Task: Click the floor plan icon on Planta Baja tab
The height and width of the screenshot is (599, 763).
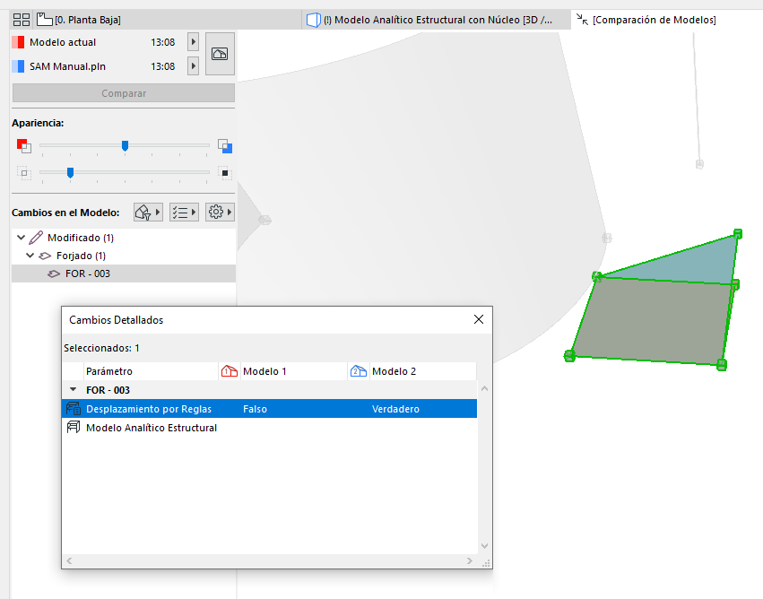Action: (x=45, y=20)
